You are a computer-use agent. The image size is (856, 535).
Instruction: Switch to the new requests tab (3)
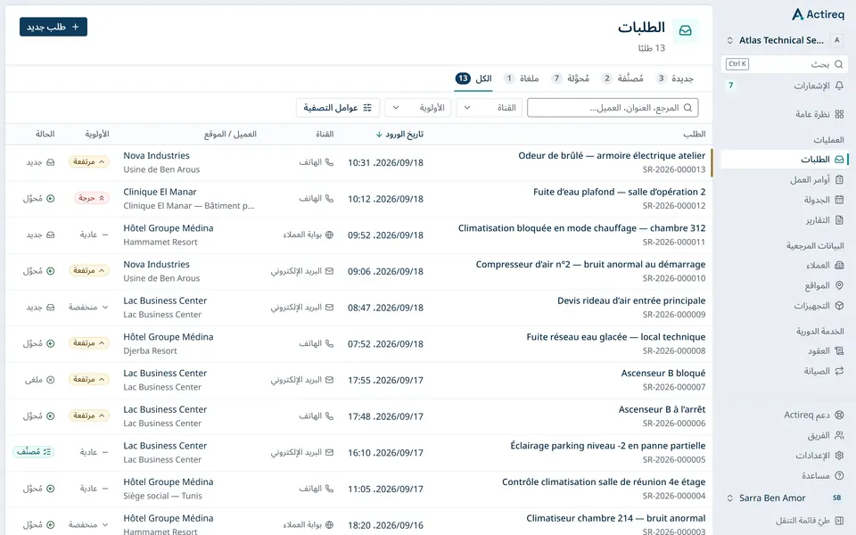(675, 78)
